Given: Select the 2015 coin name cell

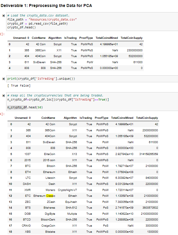Looking at the screenshot, I should click(x=49, y=160).
